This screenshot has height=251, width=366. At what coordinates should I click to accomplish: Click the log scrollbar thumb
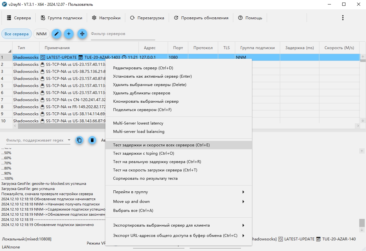[x=362, y=222]
